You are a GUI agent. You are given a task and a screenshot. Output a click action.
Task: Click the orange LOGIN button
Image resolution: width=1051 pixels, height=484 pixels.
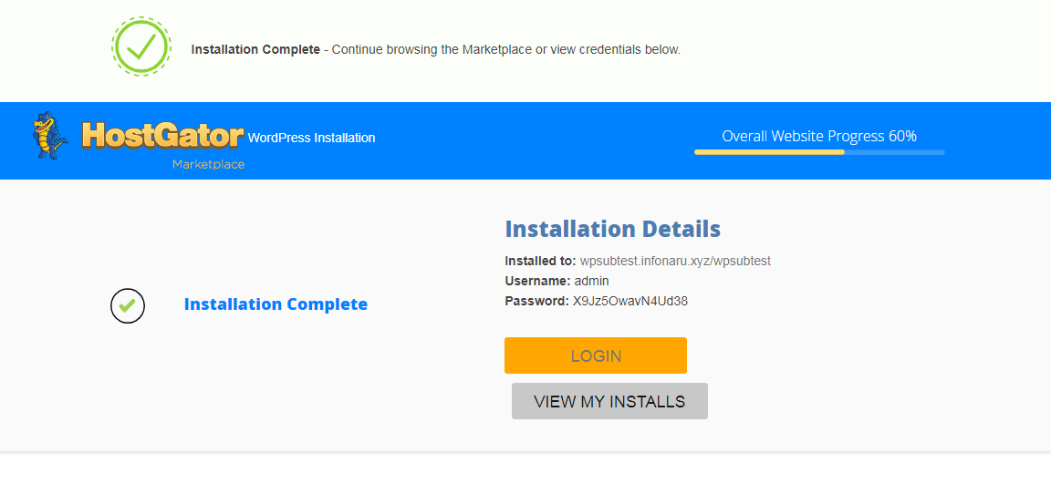click(x=595, y=355)
